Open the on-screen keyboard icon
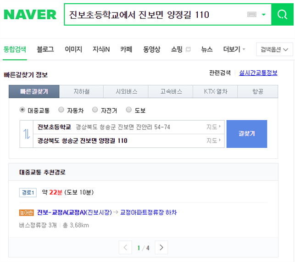This screenshot has width=295, height=262. point(252,14)
